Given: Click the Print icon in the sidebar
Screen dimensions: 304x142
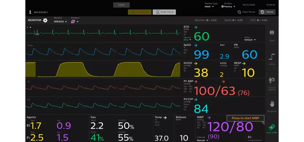Looking at the screenshot, I should [272, 33].
